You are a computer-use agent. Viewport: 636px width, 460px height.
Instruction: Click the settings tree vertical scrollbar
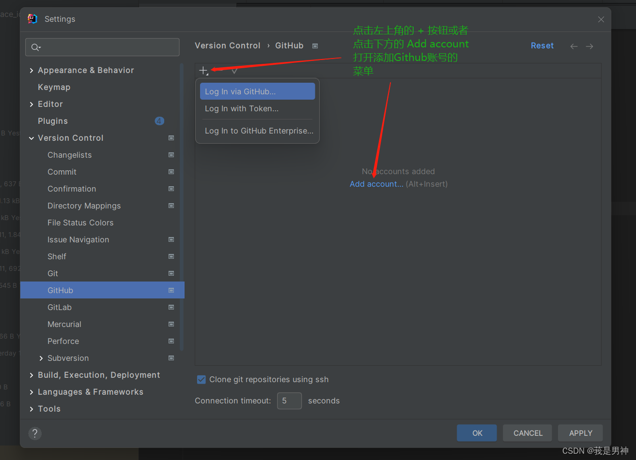[182, 207]
